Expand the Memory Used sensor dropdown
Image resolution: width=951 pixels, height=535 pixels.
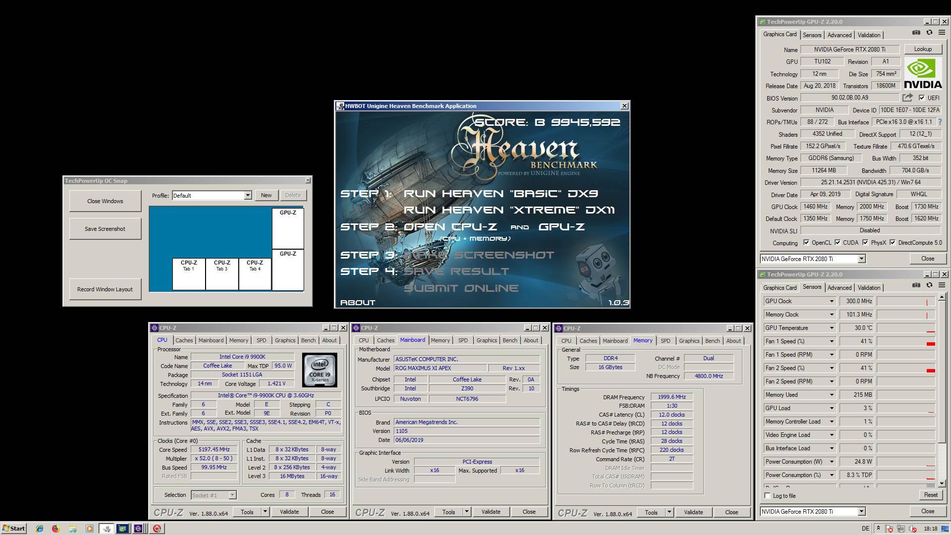point(832,395)
